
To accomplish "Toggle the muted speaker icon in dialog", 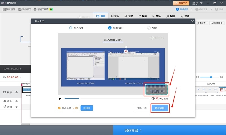I will pyautogui.click(x=153, y=98).
